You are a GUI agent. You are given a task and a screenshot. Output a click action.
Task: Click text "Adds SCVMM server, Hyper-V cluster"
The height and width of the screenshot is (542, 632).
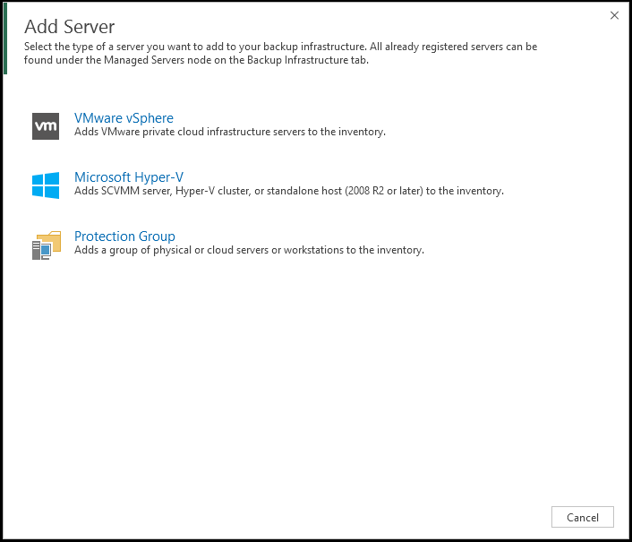coord(163,191)
